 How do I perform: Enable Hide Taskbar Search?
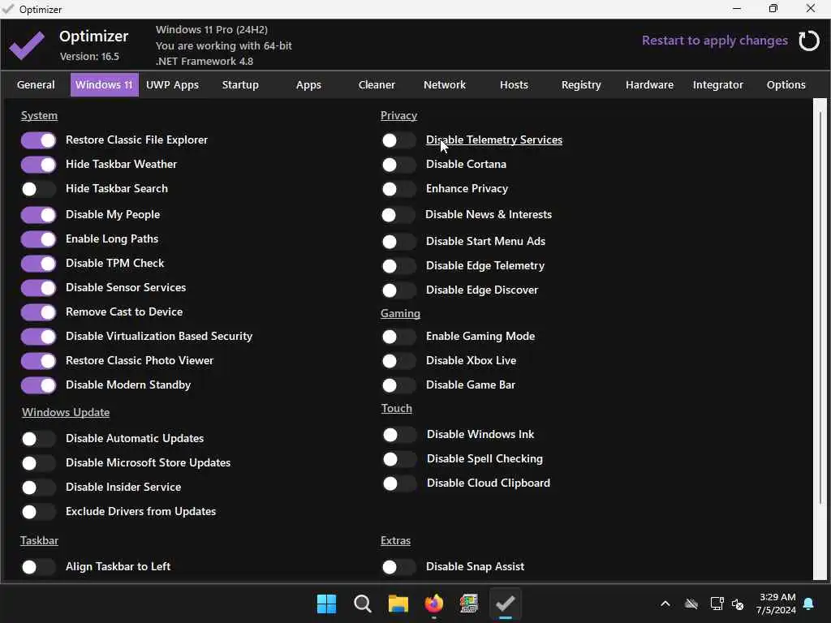(x=38, y=189)
